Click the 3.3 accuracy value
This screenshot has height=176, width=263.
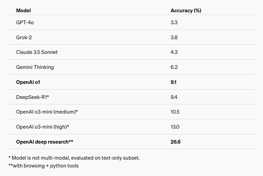point(174,23)
